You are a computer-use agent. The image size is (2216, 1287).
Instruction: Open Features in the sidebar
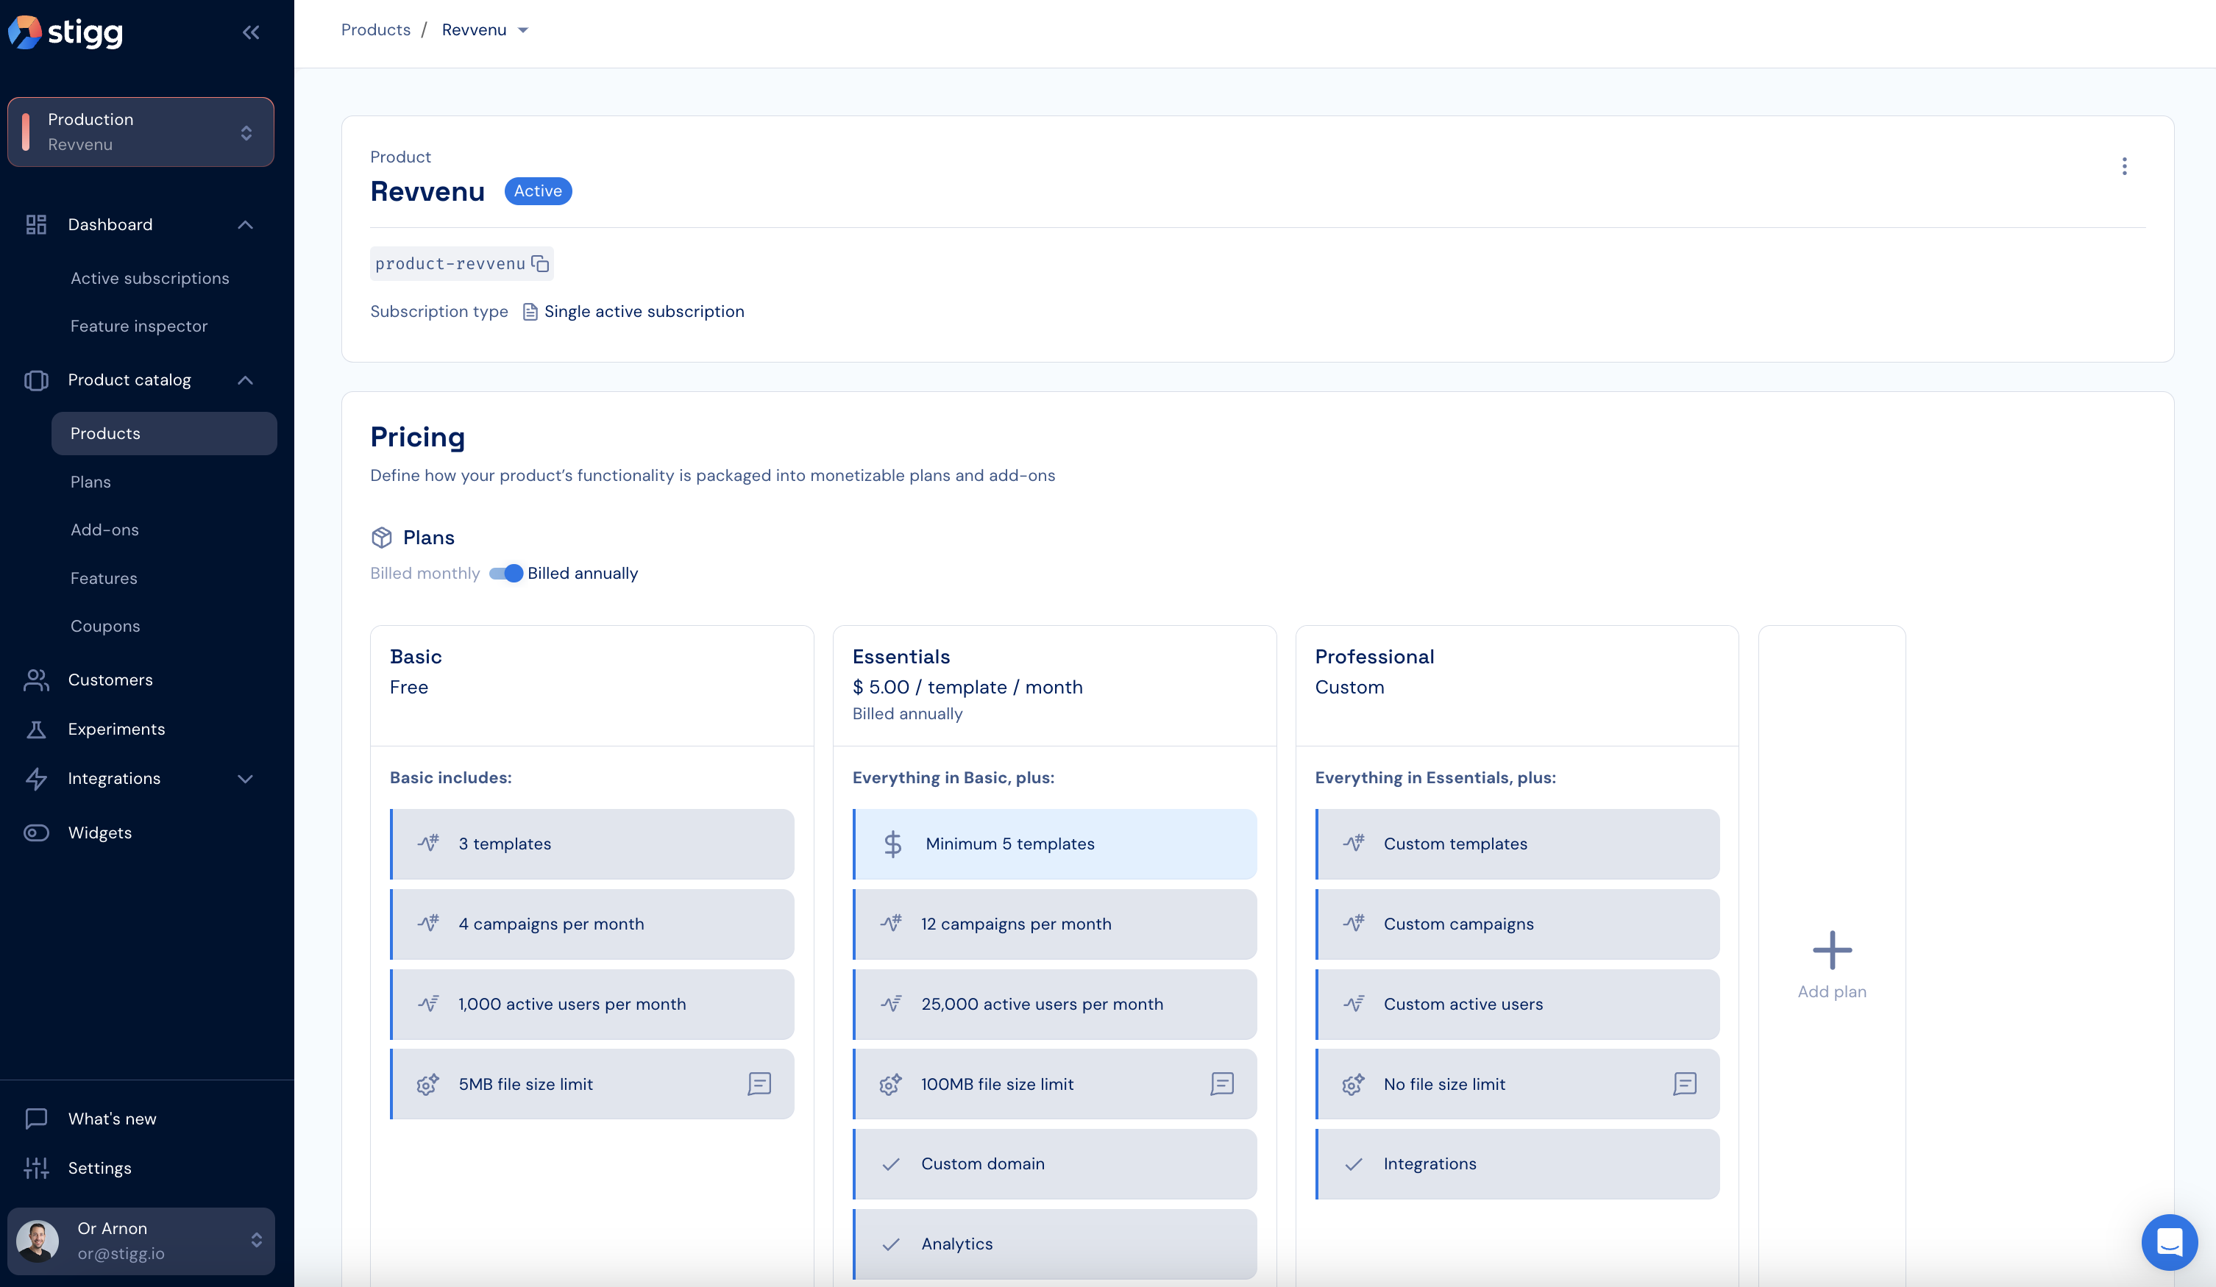(104, 577)
